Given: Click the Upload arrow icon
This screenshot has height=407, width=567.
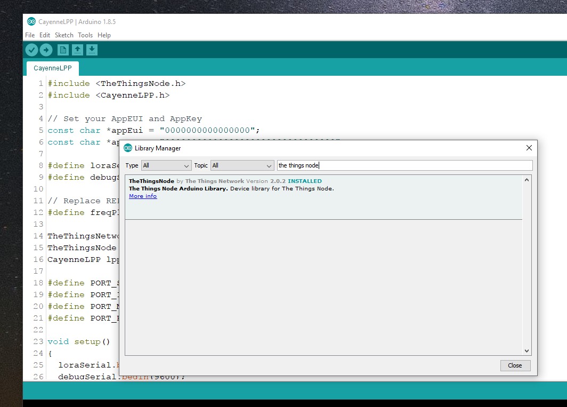Looking at the screenshot, I should pyautogui.click(x=46, y=50).
